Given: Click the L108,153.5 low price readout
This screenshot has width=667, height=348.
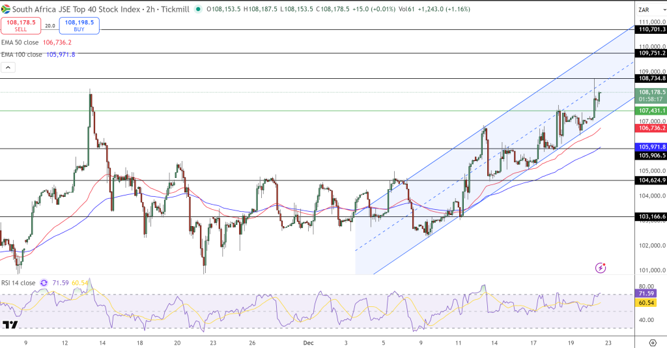Looking at the screenshot, I should 296,9.
